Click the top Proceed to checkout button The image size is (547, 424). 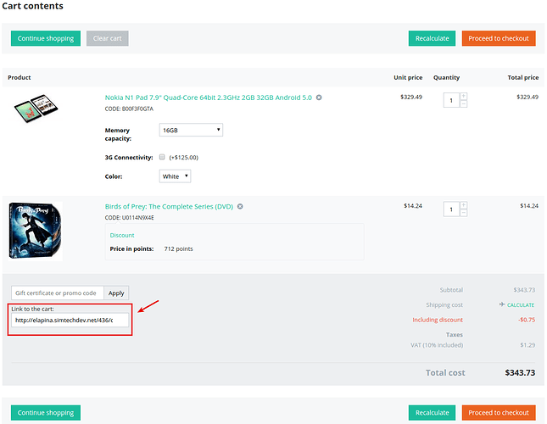click(499, 38)
